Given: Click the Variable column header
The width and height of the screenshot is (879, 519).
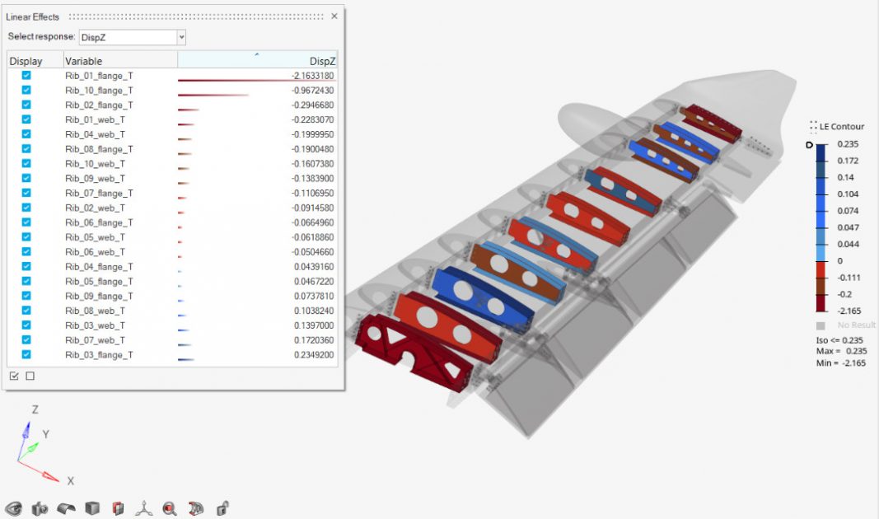Looking at the screenshot, I should pos(85,60).
